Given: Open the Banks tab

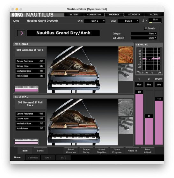Looking at the screenshot, I should [x=40, y=151].
